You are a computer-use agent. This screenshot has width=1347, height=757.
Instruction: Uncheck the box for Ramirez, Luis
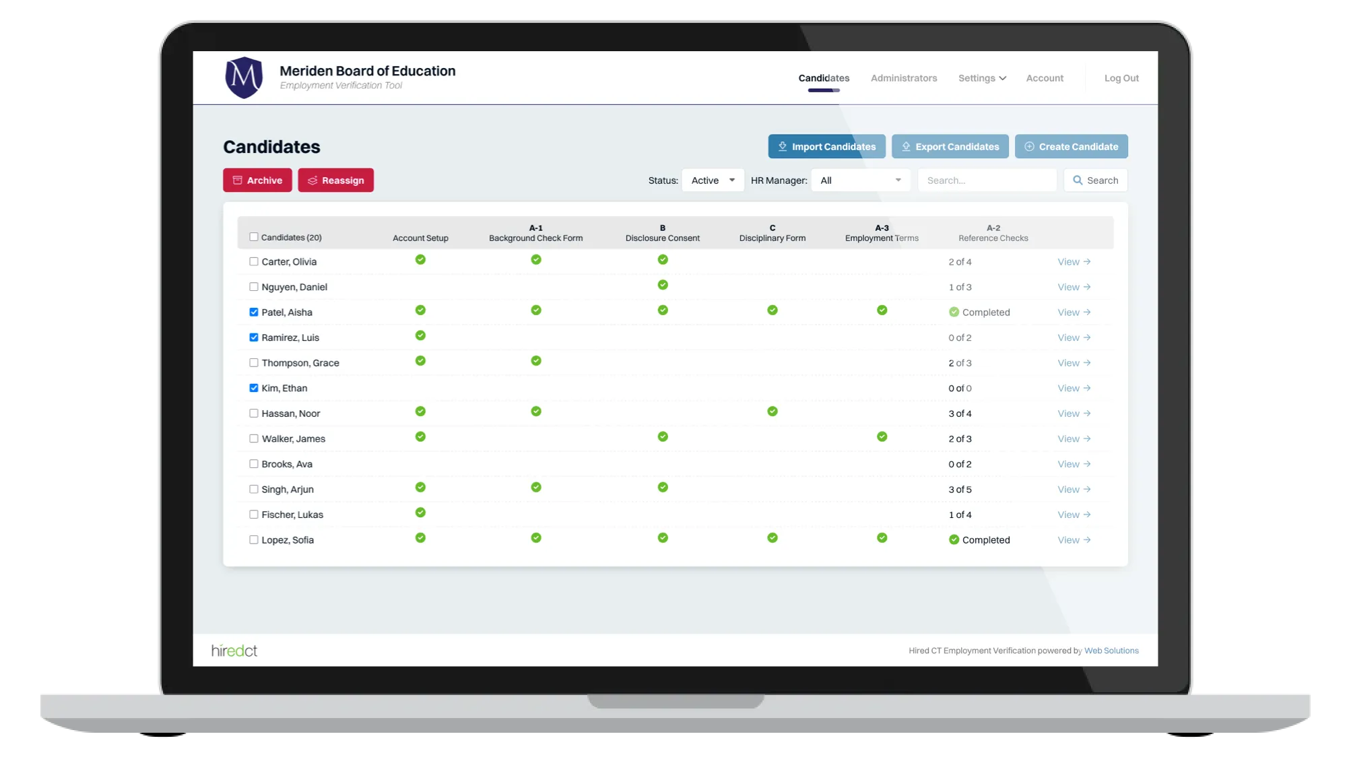tap(254, 337)
